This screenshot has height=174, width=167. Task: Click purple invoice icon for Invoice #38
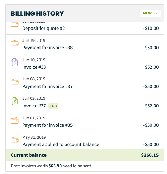14,62
